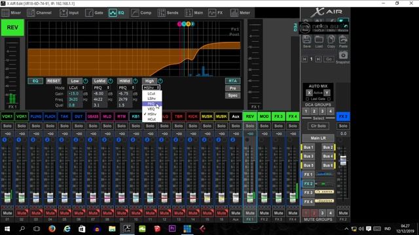Switch to the Comp tab
This screenshot has height=235, width=419.
(141, 13)
